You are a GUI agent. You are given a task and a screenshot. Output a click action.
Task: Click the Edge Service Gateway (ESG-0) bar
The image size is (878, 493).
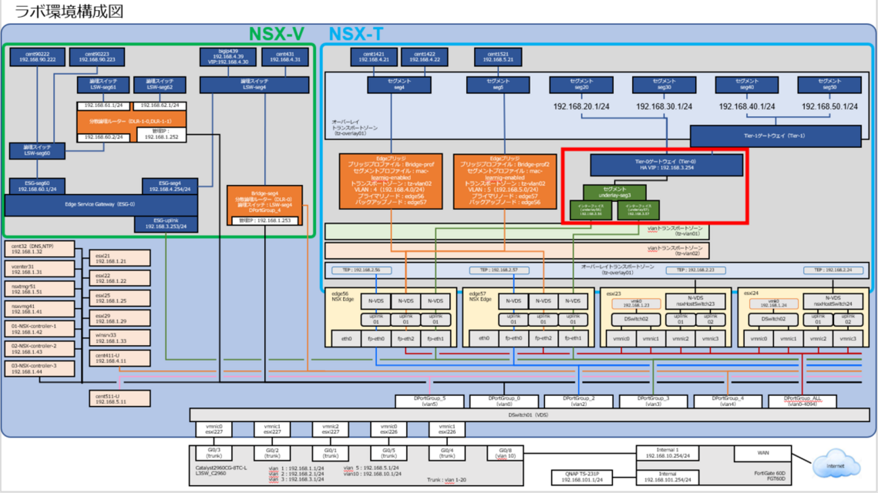(x=101, y=205)
